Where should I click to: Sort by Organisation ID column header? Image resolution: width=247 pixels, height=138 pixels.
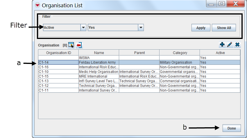click(58, 53)
